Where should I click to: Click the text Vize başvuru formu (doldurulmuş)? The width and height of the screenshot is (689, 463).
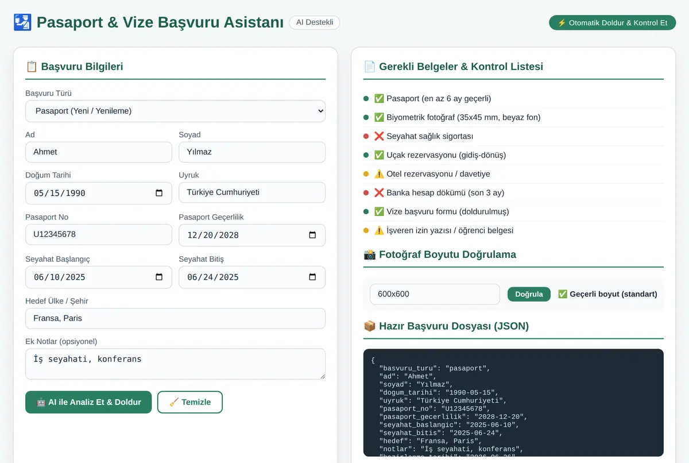(x=448, y=211)
